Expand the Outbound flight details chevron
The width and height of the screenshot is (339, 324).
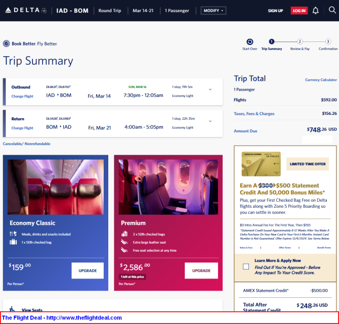pos(210,89)
